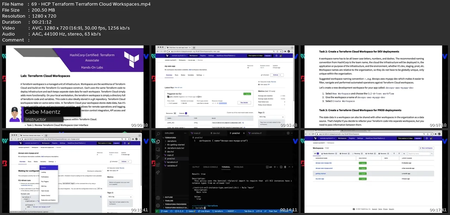Screen dimensions: 450x215
Task: Click help question icon in 00:10:41 thumbnail header
Action: click(125, 143)
